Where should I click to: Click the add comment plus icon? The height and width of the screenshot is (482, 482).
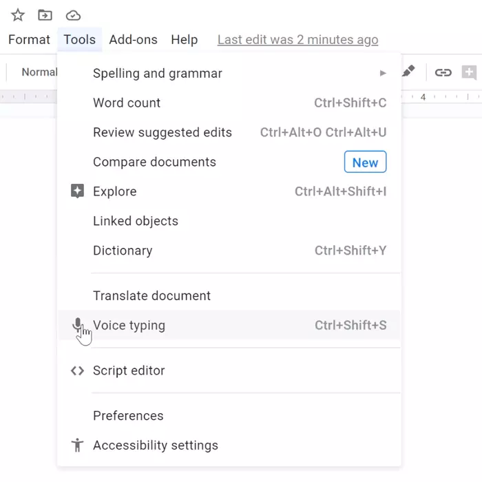(x=469, y=73)
